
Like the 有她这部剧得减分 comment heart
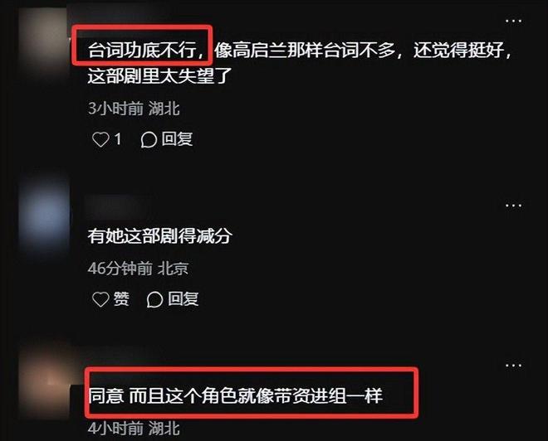100,299
